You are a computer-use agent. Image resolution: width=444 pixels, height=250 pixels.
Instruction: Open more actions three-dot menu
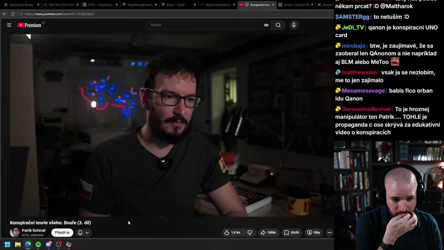[x=330, y=233]
